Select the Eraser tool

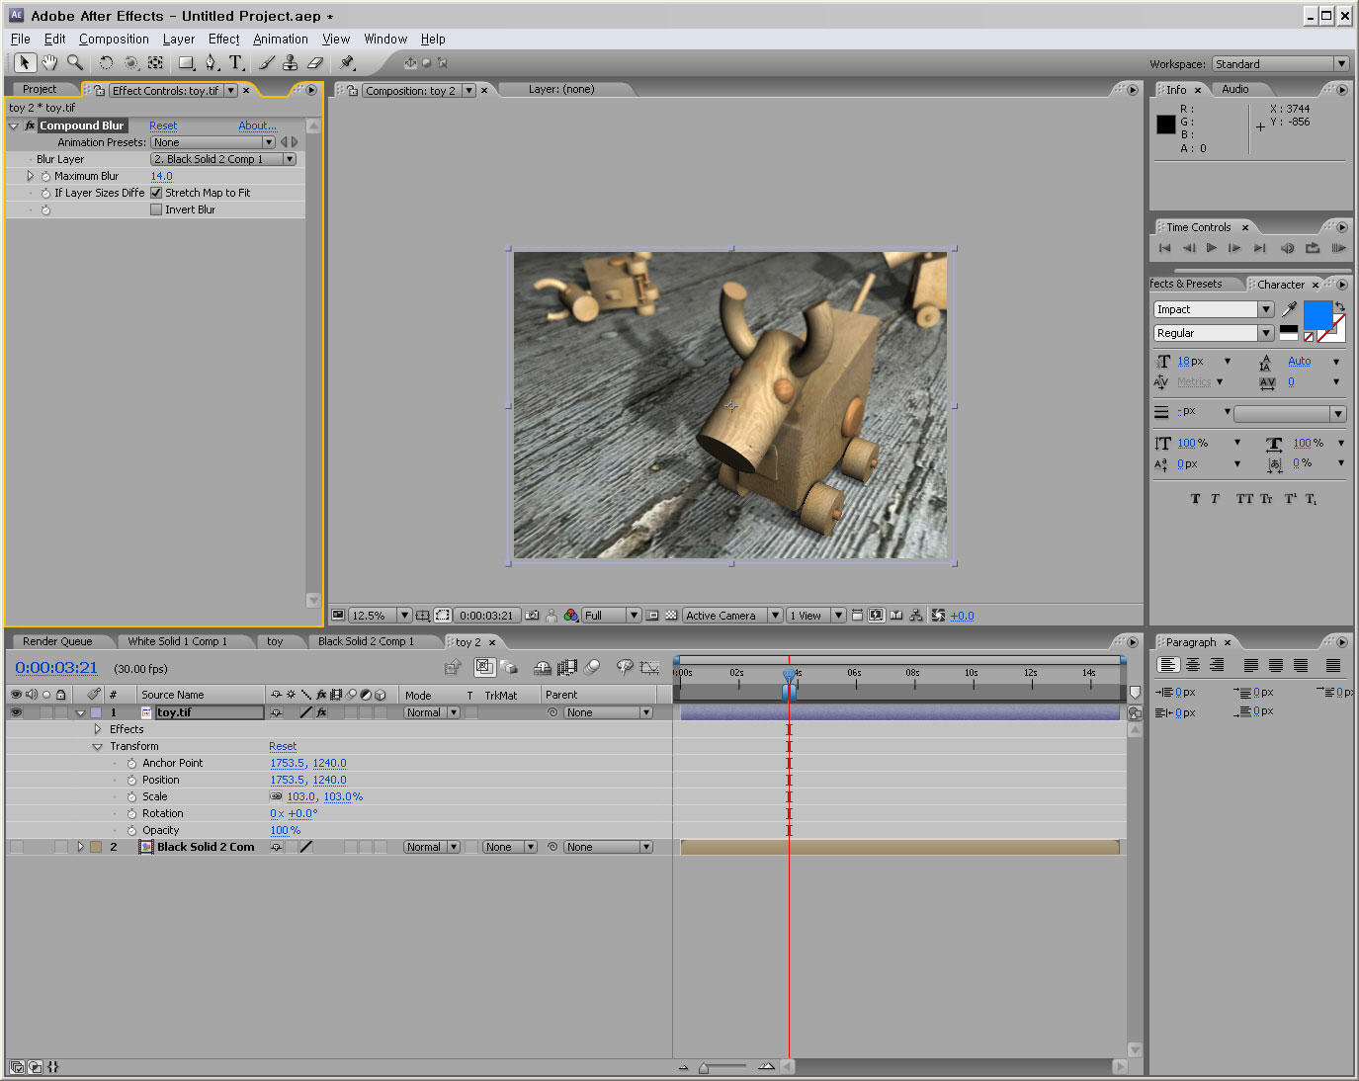pos(315,62)
